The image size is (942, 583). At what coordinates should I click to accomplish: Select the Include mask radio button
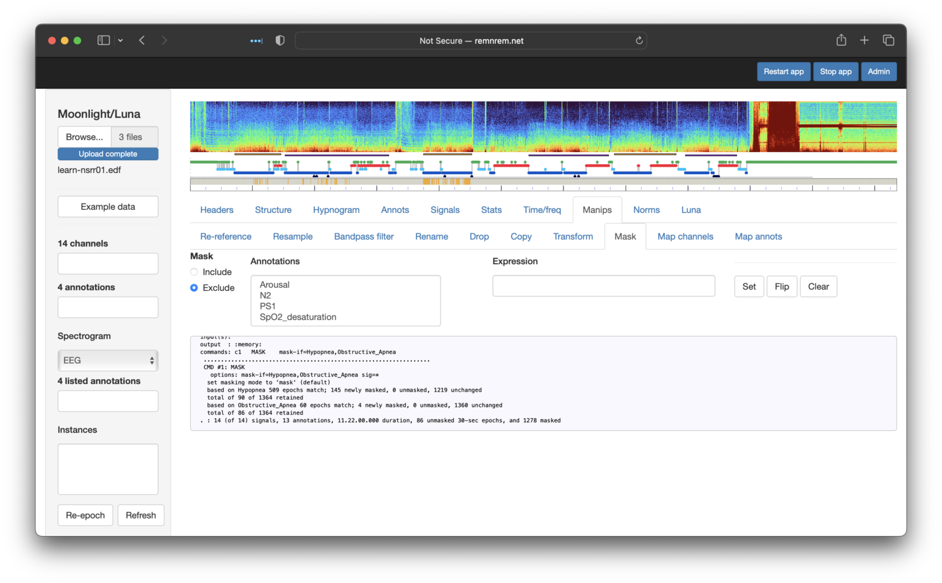click(x=194, y=272)
